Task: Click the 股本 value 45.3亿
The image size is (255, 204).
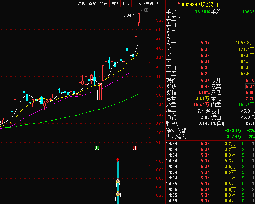Action: pyautogui.click(x=248, y=111)
